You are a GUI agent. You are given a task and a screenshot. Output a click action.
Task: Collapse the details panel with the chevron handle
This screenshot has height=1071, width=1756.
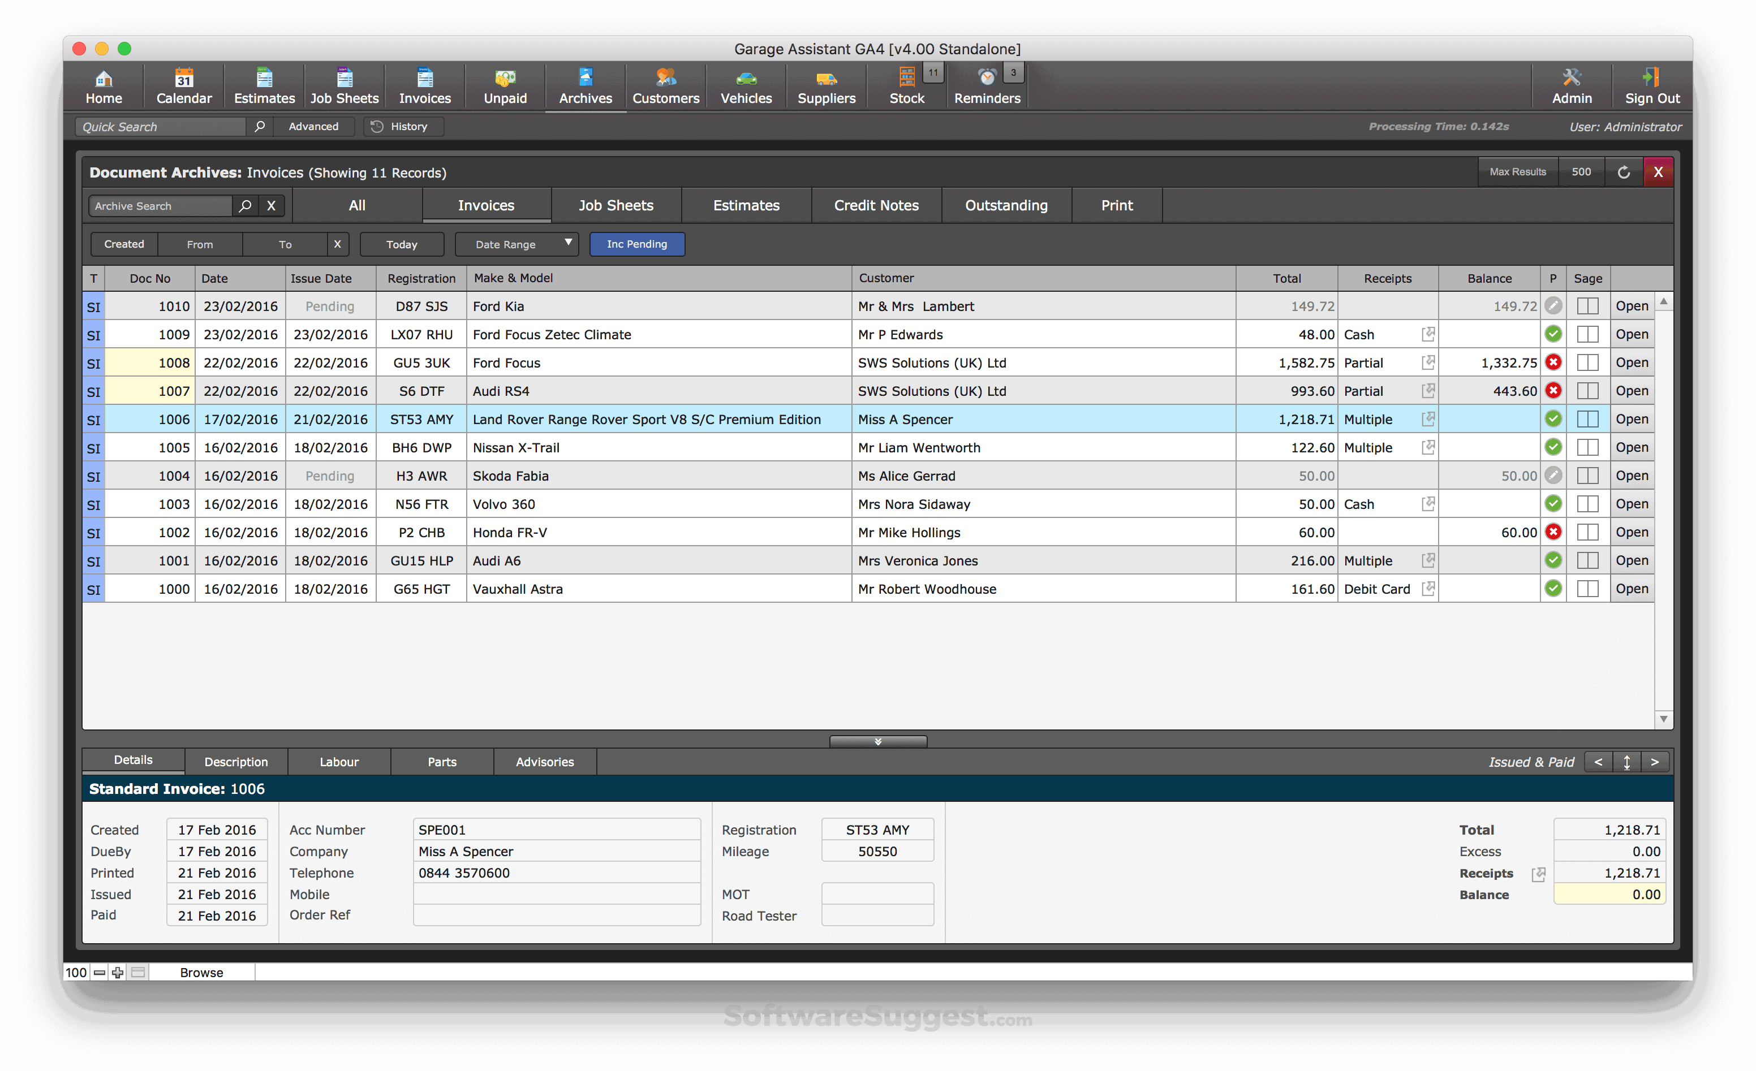pyautogui.click(x=878, y=742)
